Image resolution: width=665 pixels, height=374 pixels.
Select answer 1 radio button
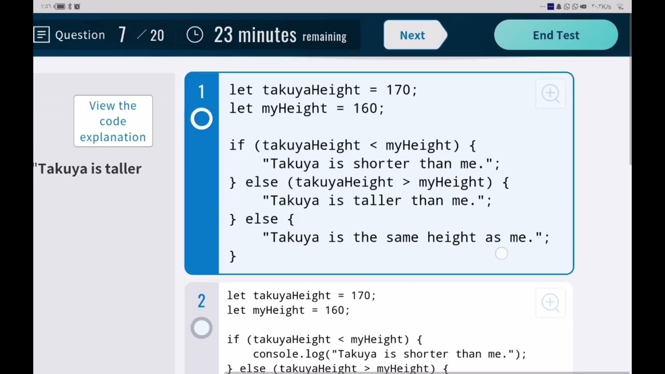[202, 119]
